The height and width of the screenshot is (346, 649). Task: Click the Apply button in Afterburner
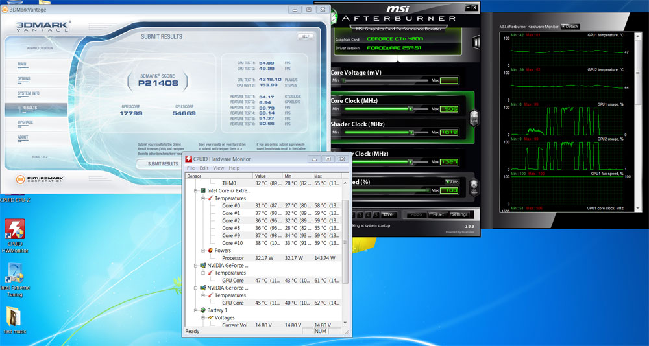coord(417,214)
